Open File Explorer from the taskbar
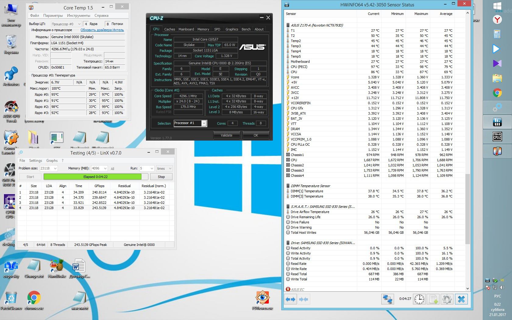Image resolution: width=512 pixels, height=320 pixels. pyautogui.click(x=497, y=78)
